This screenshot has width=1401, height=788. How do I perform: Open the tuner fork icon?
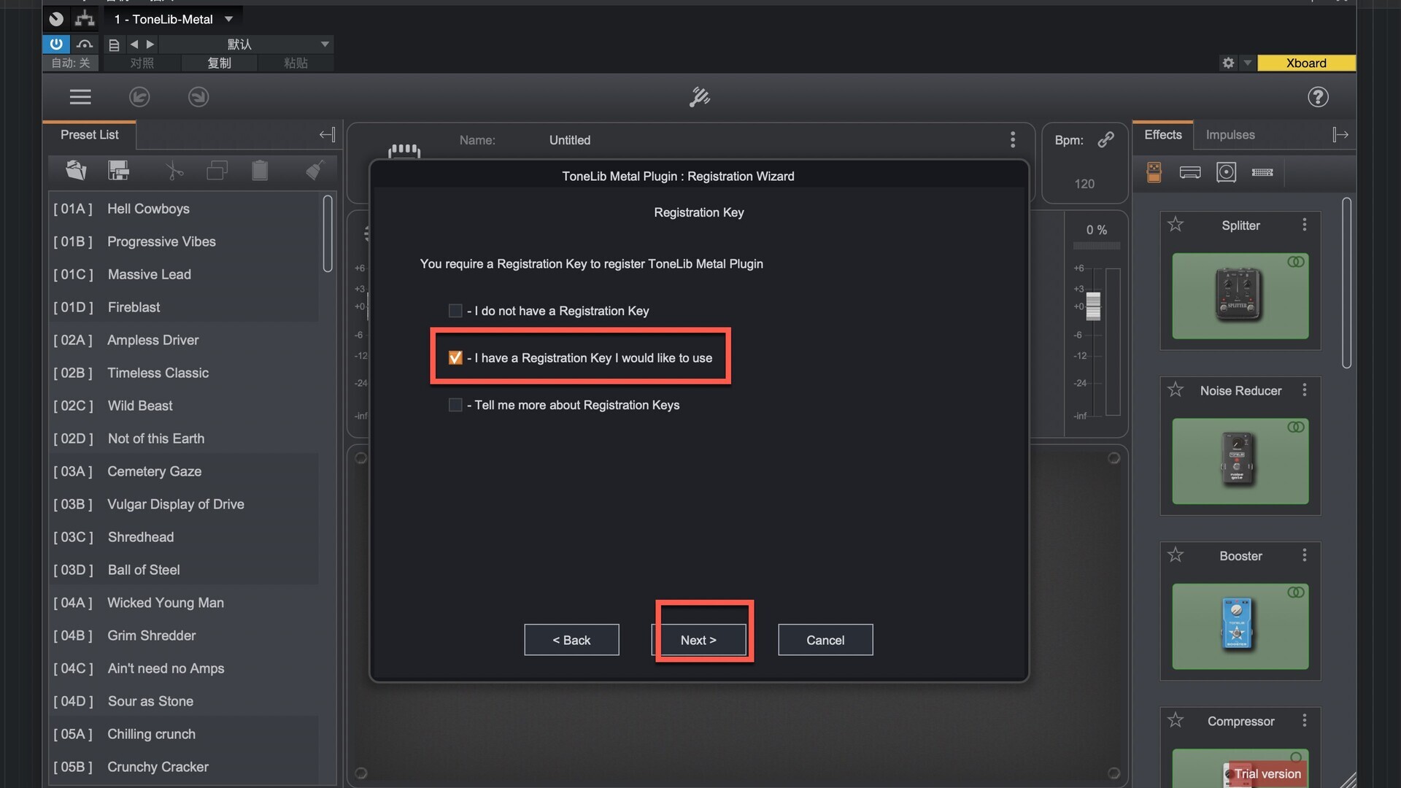[x=699, y=97]
